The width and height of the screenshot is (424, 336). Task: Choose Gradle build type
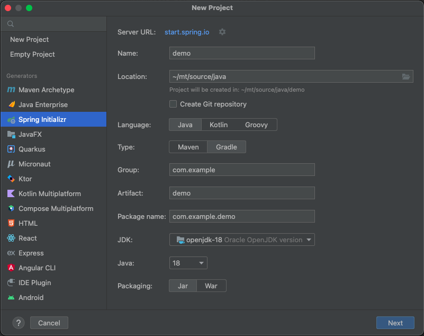(x=227, y=147)
